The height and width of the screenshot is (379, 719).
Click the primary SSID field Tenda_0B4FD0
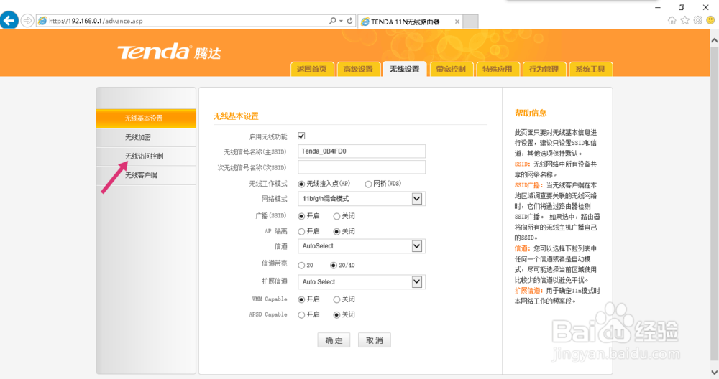click(362, 151)
